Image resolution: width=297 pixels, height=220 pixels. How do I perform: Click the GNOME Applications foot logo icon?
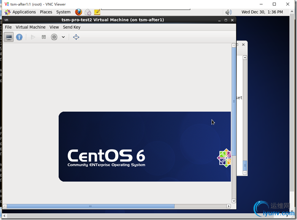coord(8,12)
